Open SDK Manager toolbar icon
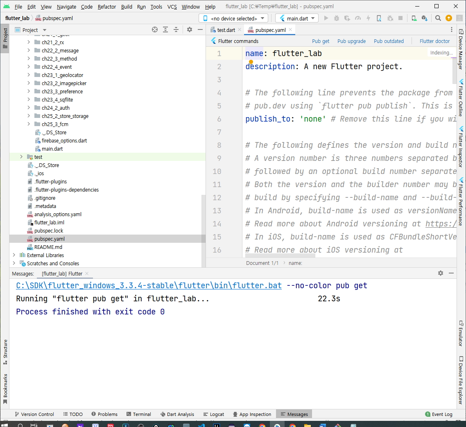 [x=425, y=18]
